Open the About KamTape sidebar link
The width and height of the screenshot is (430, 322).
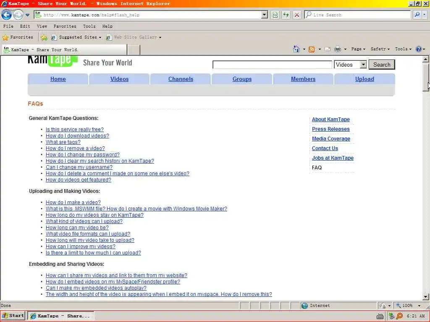[x=331, y=119]
